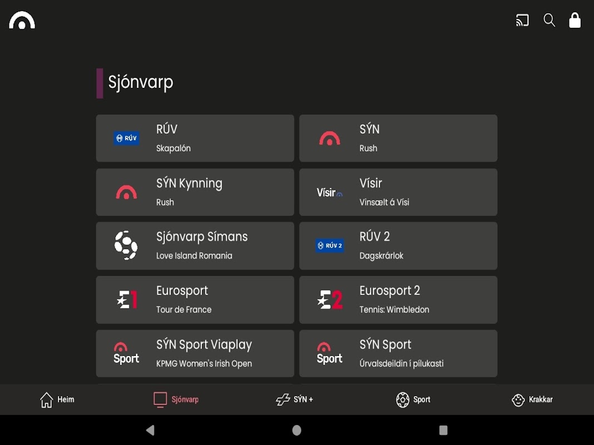Viewport: 594px width, 445px height.
Task: Tap Android back triangle button
Action: pyautogui.click(x=150, y=430)
